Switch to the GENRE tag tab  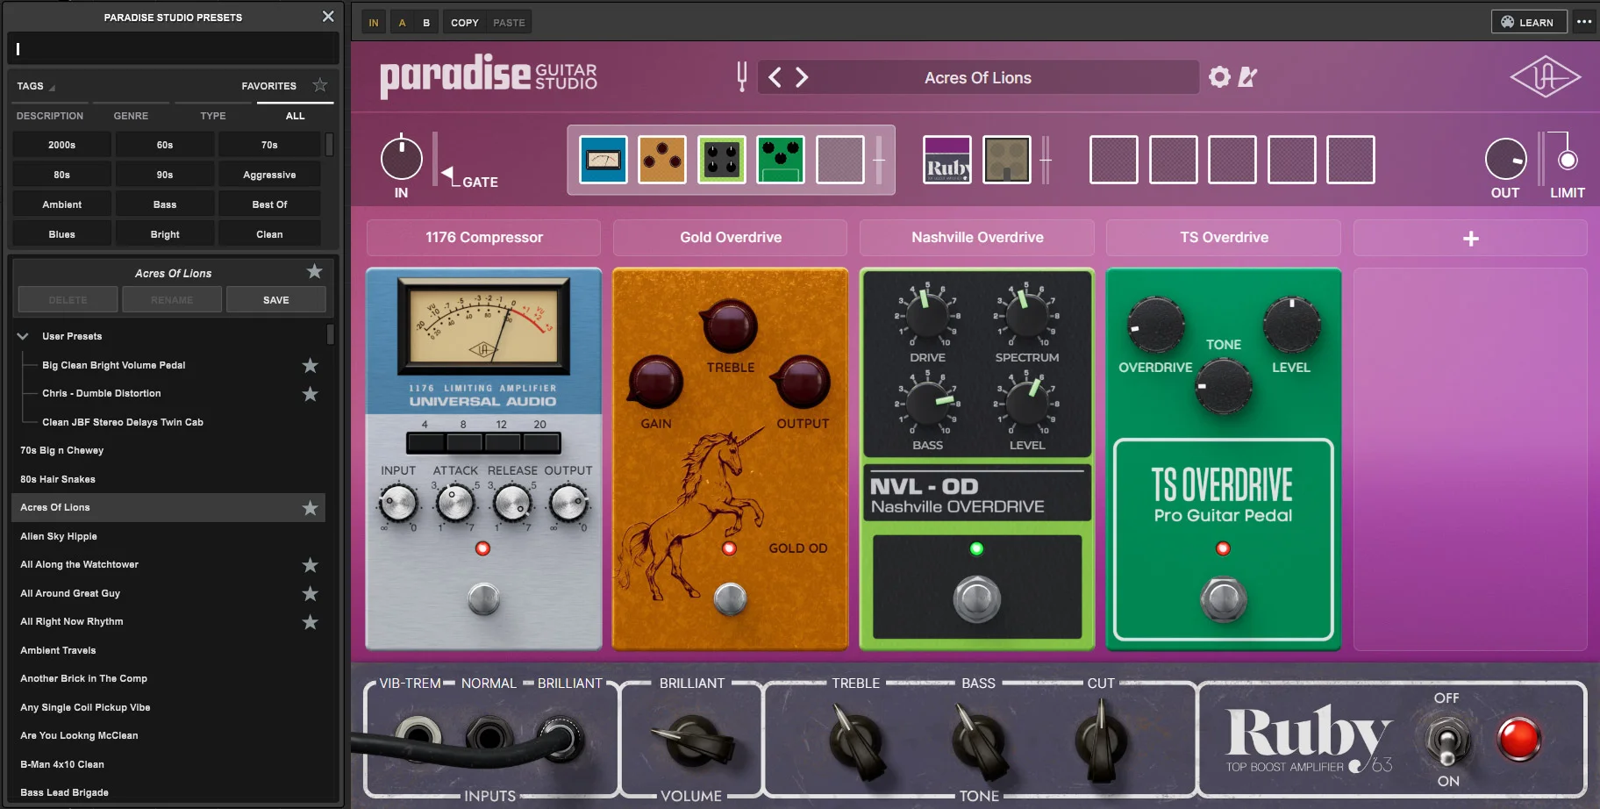pyautogui.click(x=131, y=116)
